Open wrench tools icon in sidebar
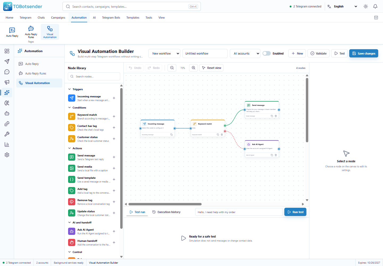Viewport: 383px width, 266px height. pyautogui.click(x=7, y=134)
